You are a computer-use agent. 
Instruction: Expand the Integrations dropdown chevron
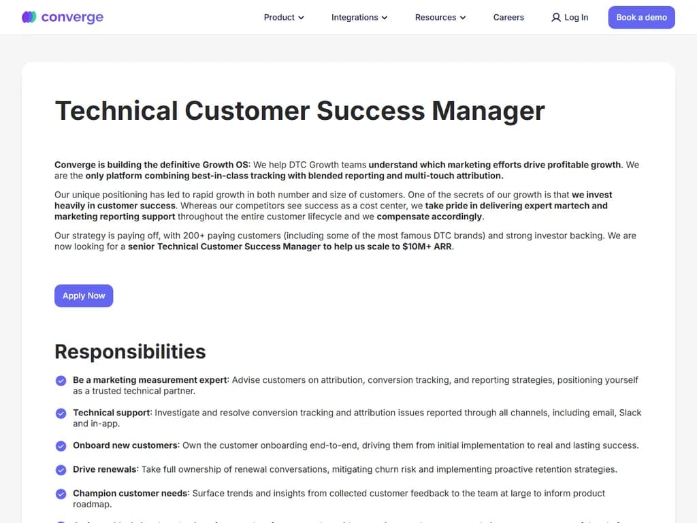tap(385, 18)
